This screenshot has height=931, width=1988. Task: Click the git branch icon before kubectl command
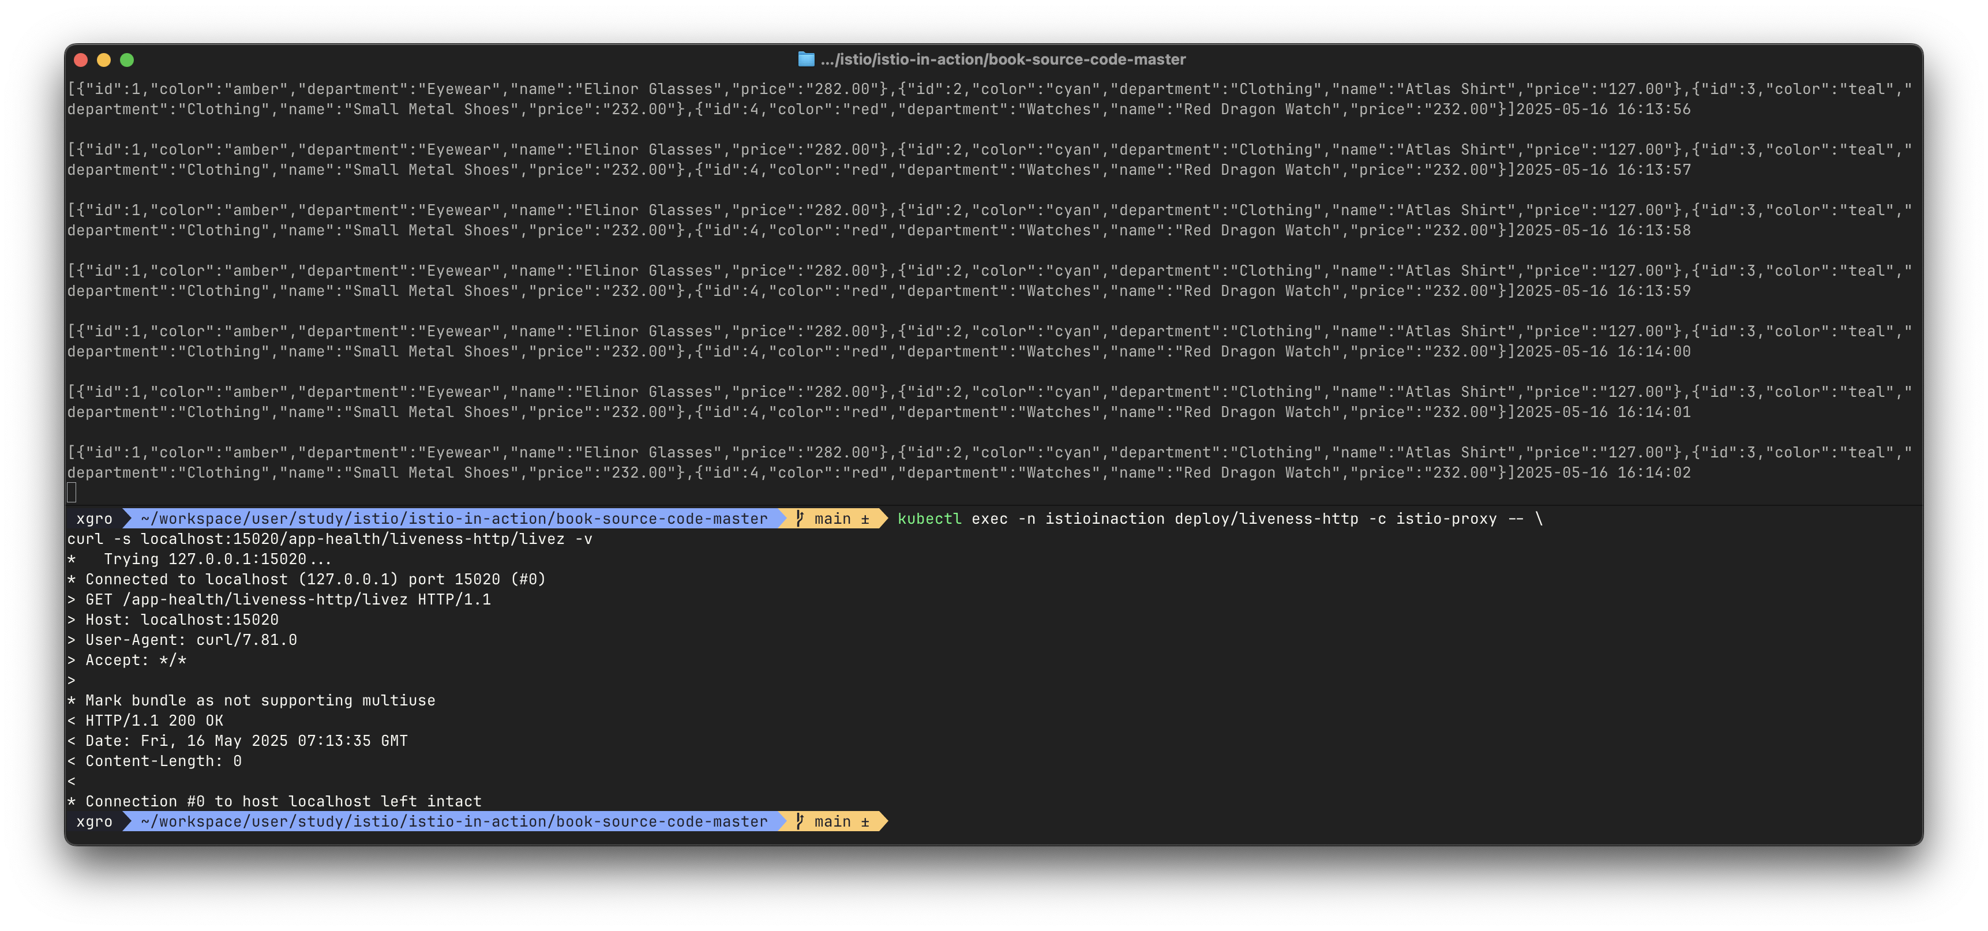(800, 519)
